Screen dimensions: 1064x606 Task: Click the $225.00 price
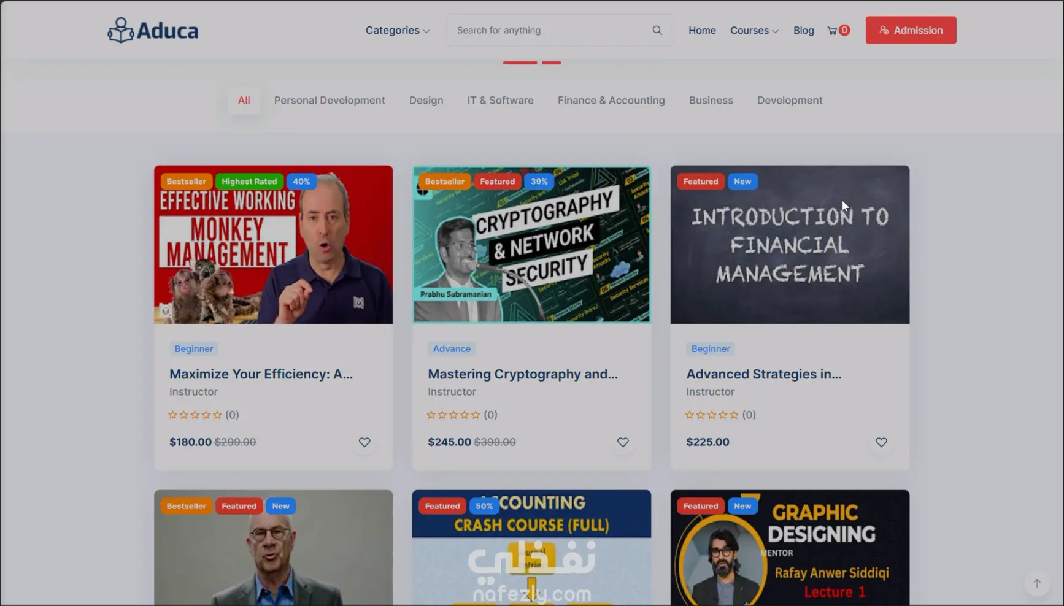[707, 442]
